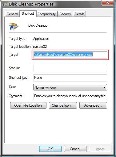Click the Cancel button

click(x=75, y=149)
